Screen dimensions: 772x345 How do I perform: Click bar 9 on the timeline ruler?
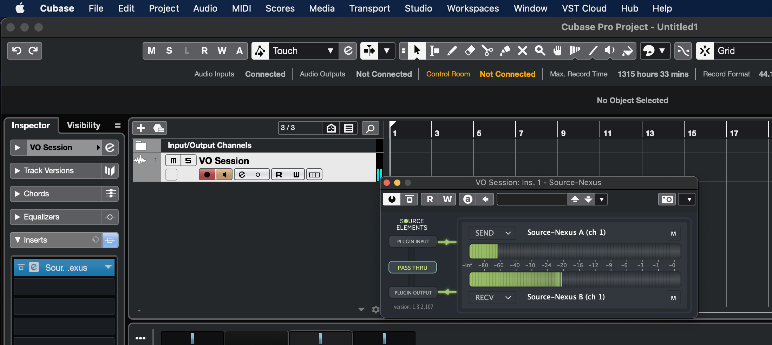coord(563,133)
